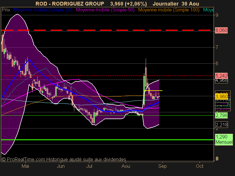Screen dimensions: 235x176
Task: Click the 4,968 upper band label
Action: (221, 80)
